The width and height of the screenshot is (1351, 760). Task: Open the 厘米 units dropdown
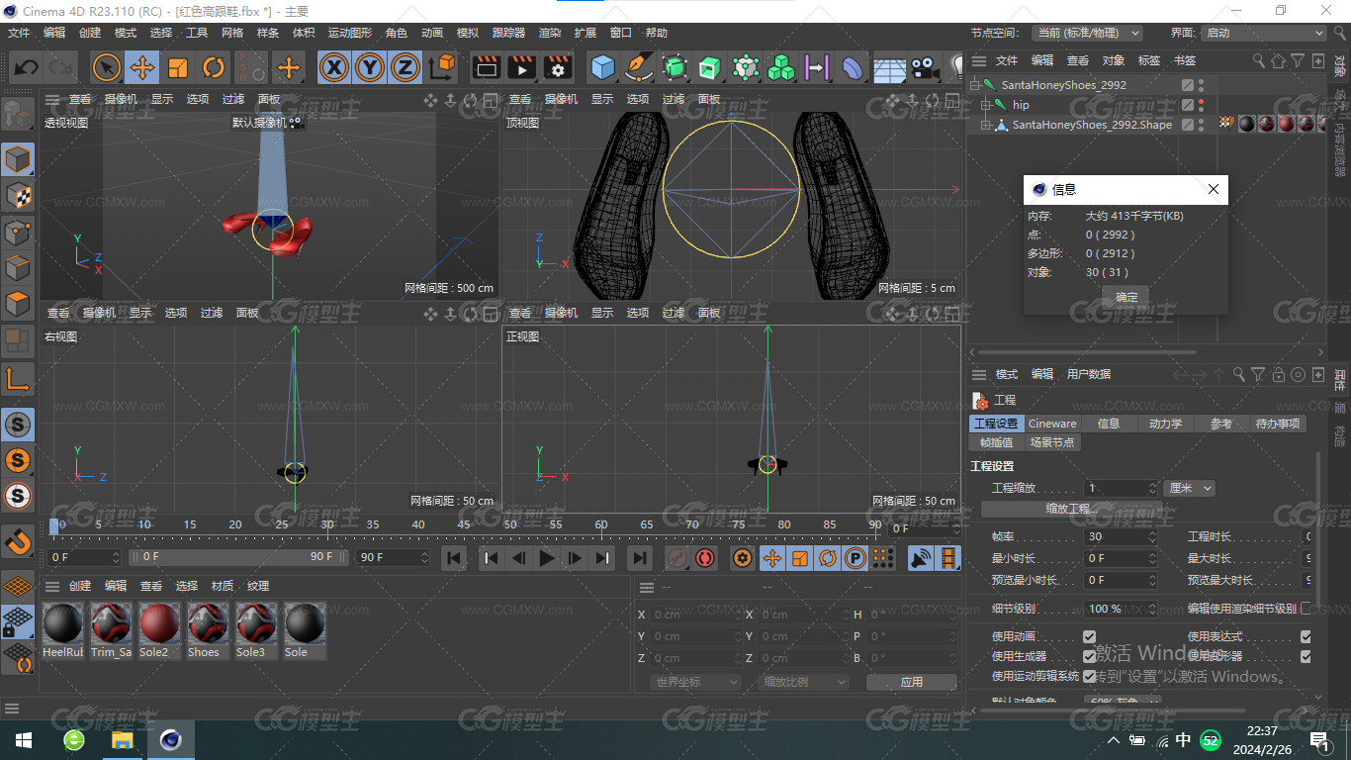click(x=1189, y=488)
